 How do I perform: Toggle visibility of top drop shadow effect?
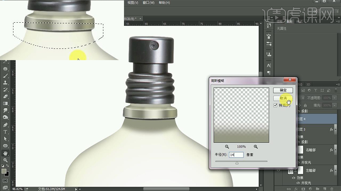coord(298,111)
